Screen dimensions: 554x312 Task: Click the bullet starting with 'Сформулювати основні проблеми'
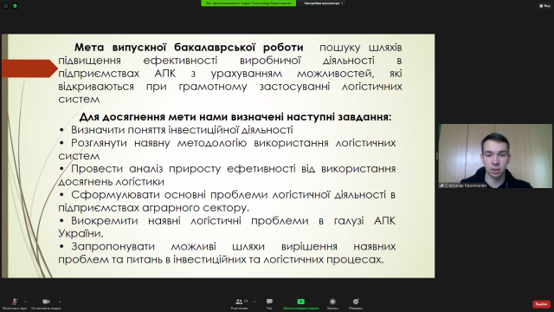(227, 201)
